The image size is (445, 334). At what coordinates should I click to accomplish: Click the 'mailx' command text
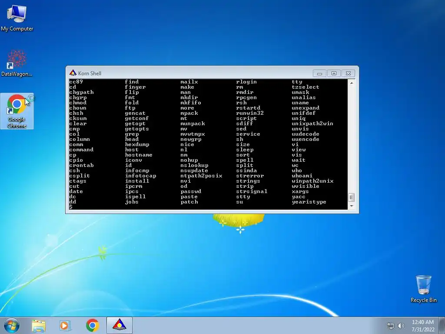click(x=189, y=82)
